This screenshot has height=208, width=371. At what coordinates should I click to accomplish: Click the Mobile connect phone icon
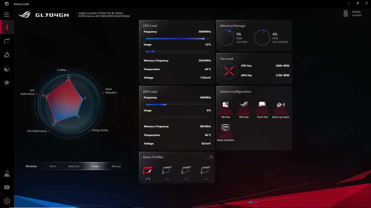[x=346, y=13]
